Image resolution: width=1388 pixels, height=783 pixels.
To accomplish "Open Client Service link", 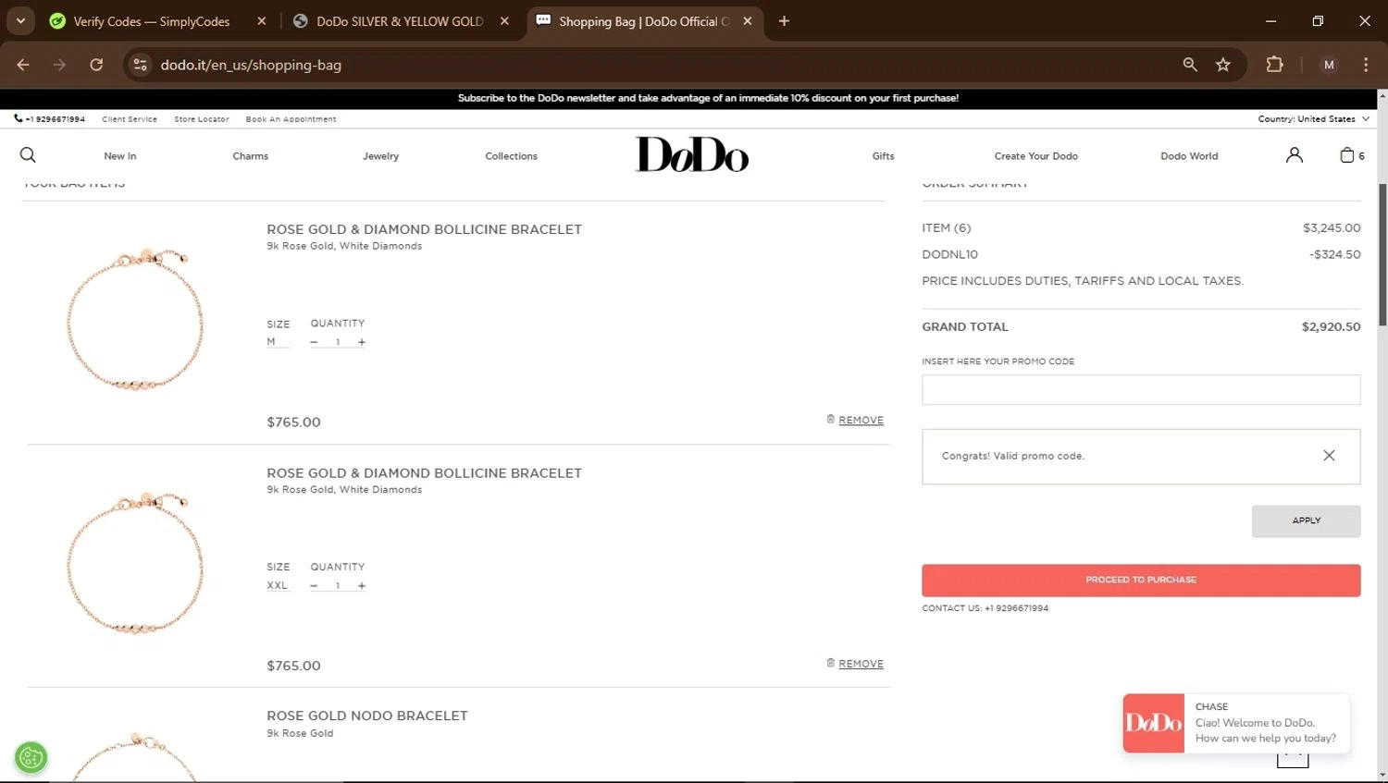I will 130,119.
